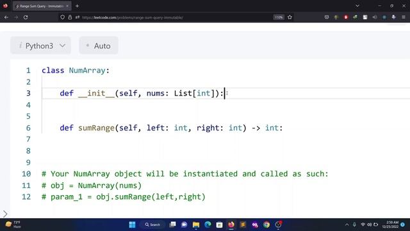
Task: Switch to the Range Sum Query tab
Action: tap(40, 6)
